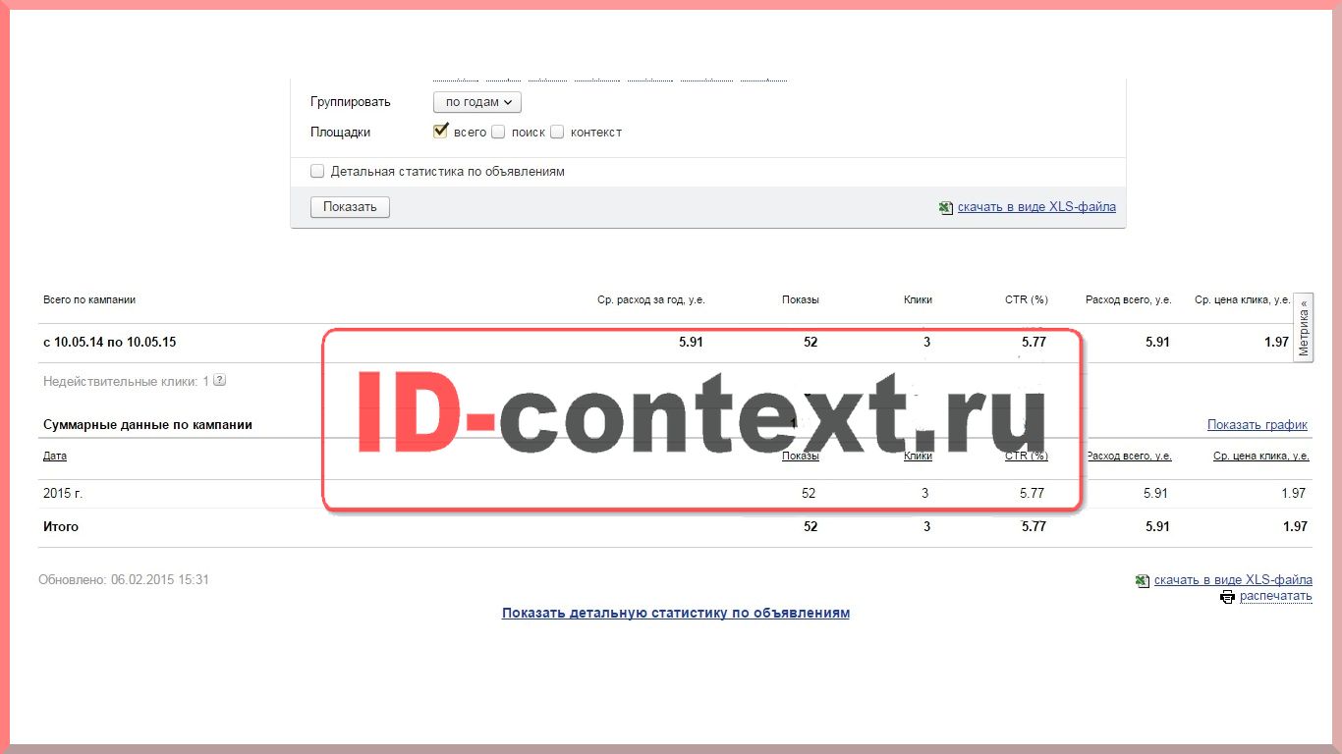Click the Excel icon beside the top download link
This screenshot has height=754, width=1342.
tap(946, 207)
